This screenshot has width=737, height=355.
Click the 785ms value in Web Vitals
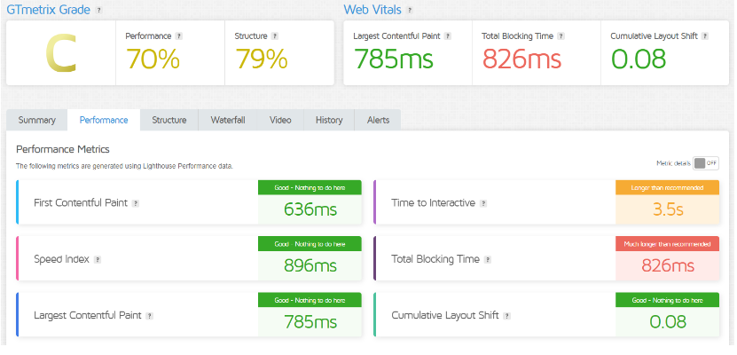(x=394, y=59)
